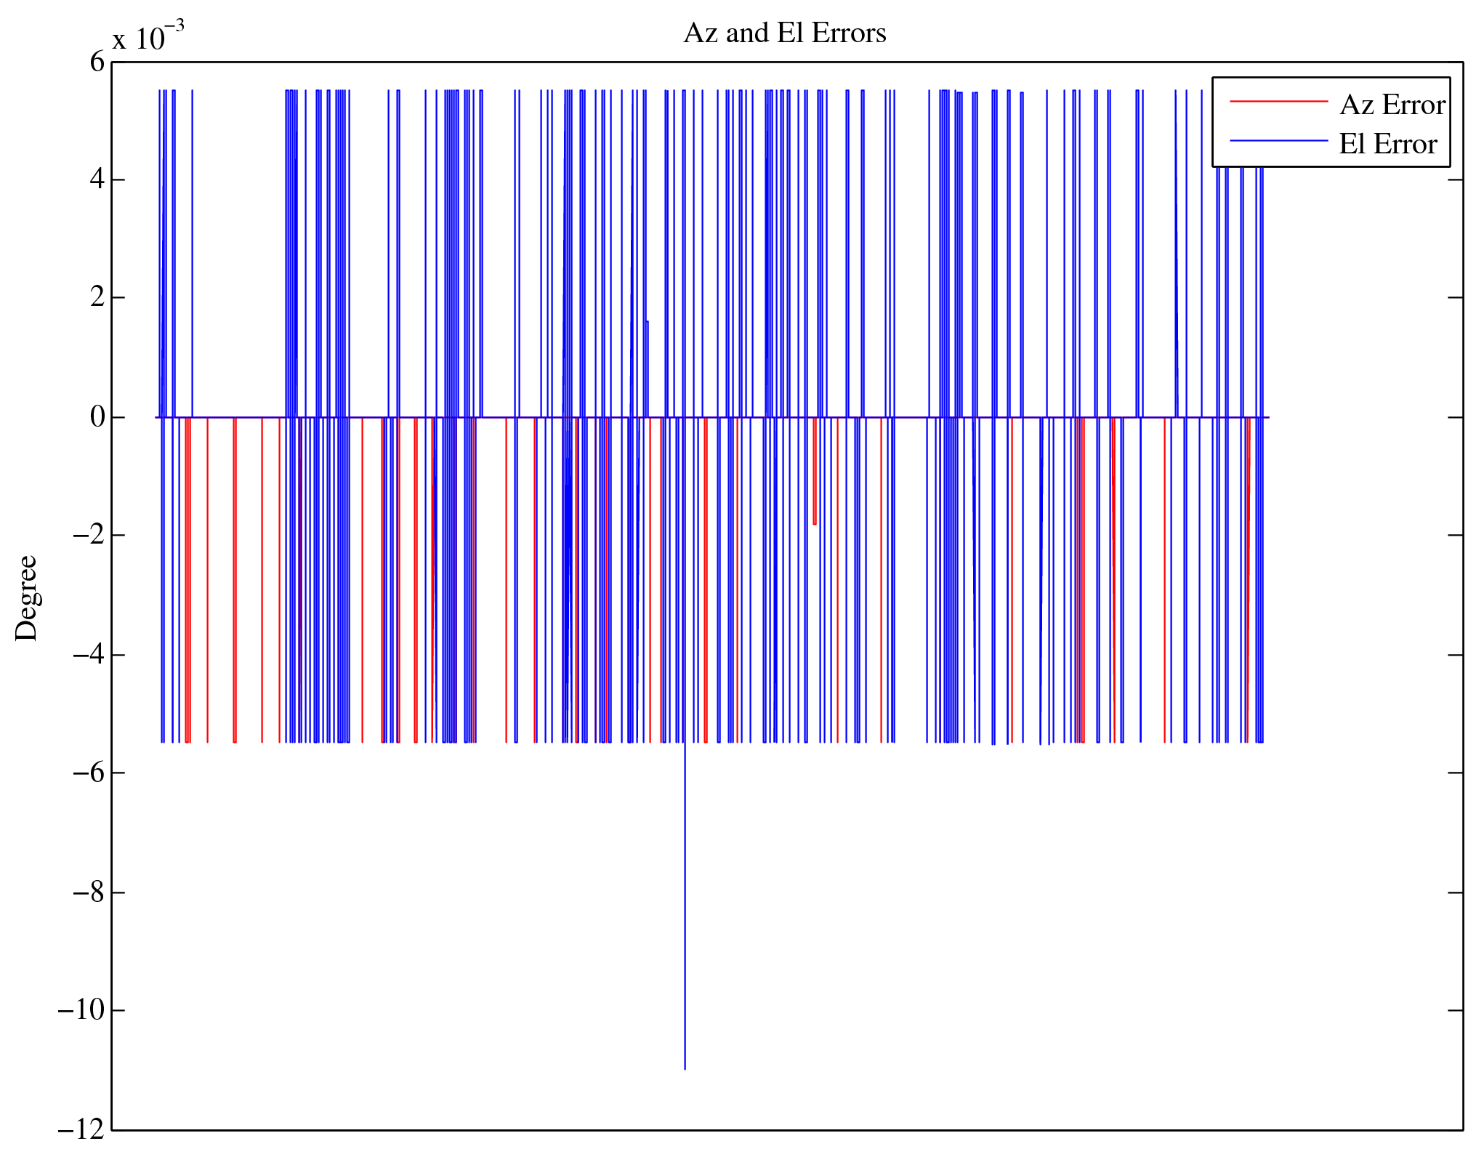Viewport: 1484px width, 1157px height.
Task: Click the y-axis tick label 2
Action: click(x=97, y=297)
